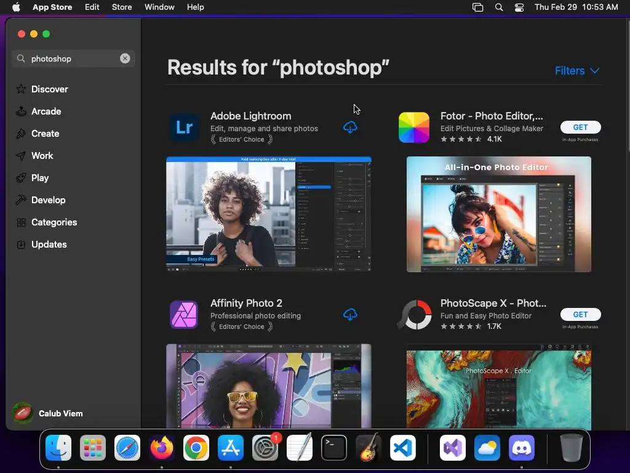Click the App Store Dock icon
This screenshot has height=473, width=630.
tap(231, 448)
